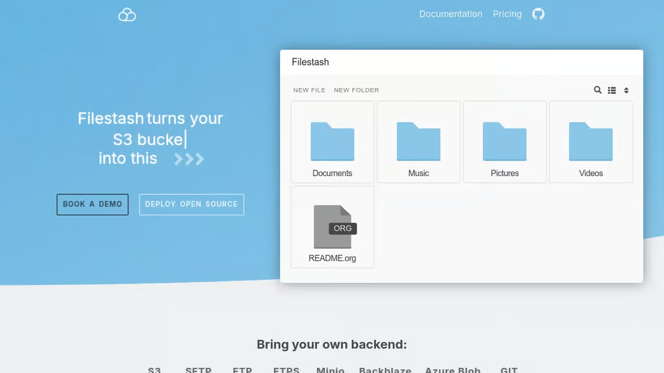Screen dimensions: 664x373
Task: Open the Videos folder
Action: 591,142
